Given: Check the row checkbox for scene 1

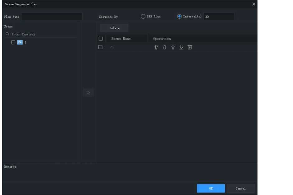Looking at the screenshot, I should pyautogui.click(x=101, y=47).
